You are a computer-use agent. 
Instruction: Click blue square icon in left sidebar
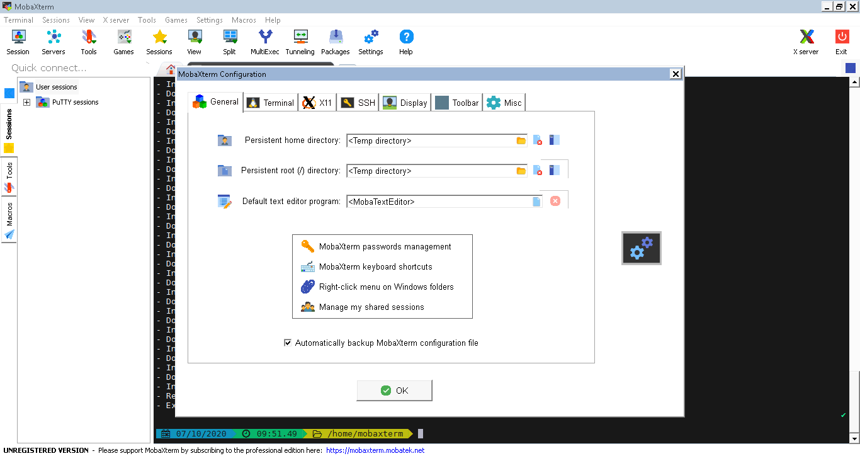(9, 93)
